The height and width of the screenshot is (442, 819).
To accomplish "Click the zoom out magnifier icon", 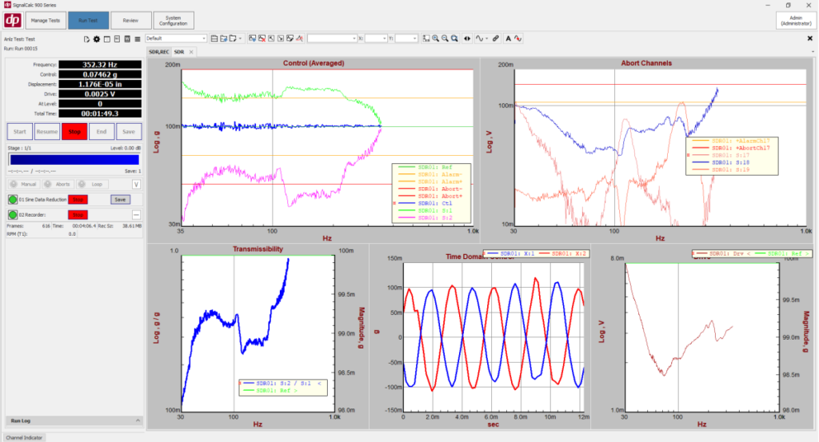I will click(x=445, y=38).
